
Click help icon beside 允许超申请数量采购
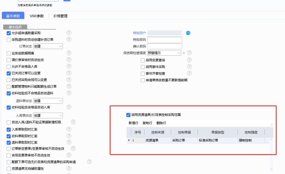tap(69, 33)
